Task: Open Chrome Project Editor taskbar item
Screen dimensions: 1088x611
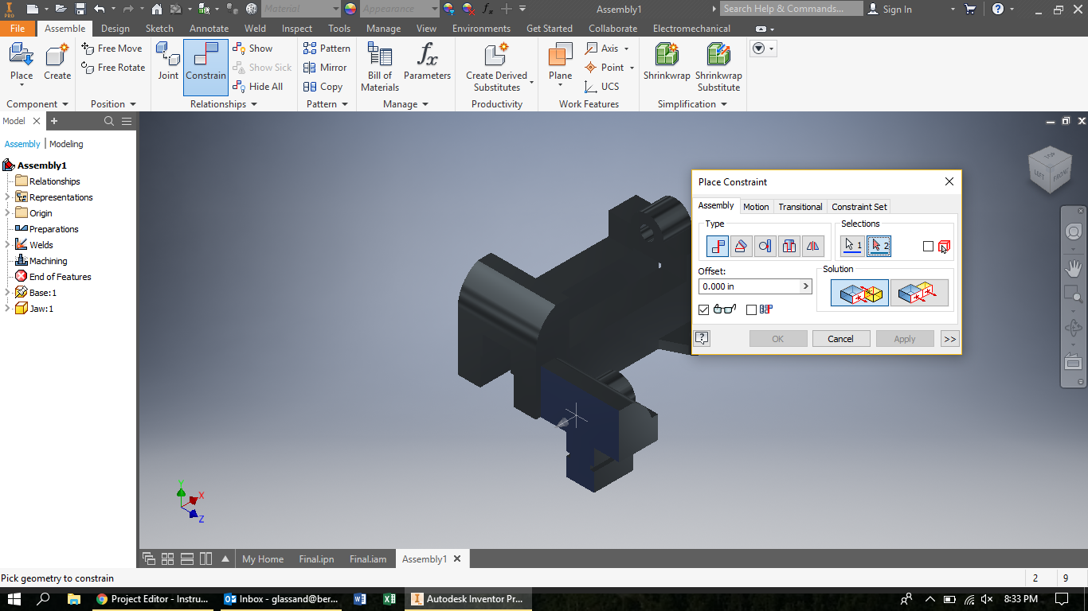Action: [x=153, y=599]
